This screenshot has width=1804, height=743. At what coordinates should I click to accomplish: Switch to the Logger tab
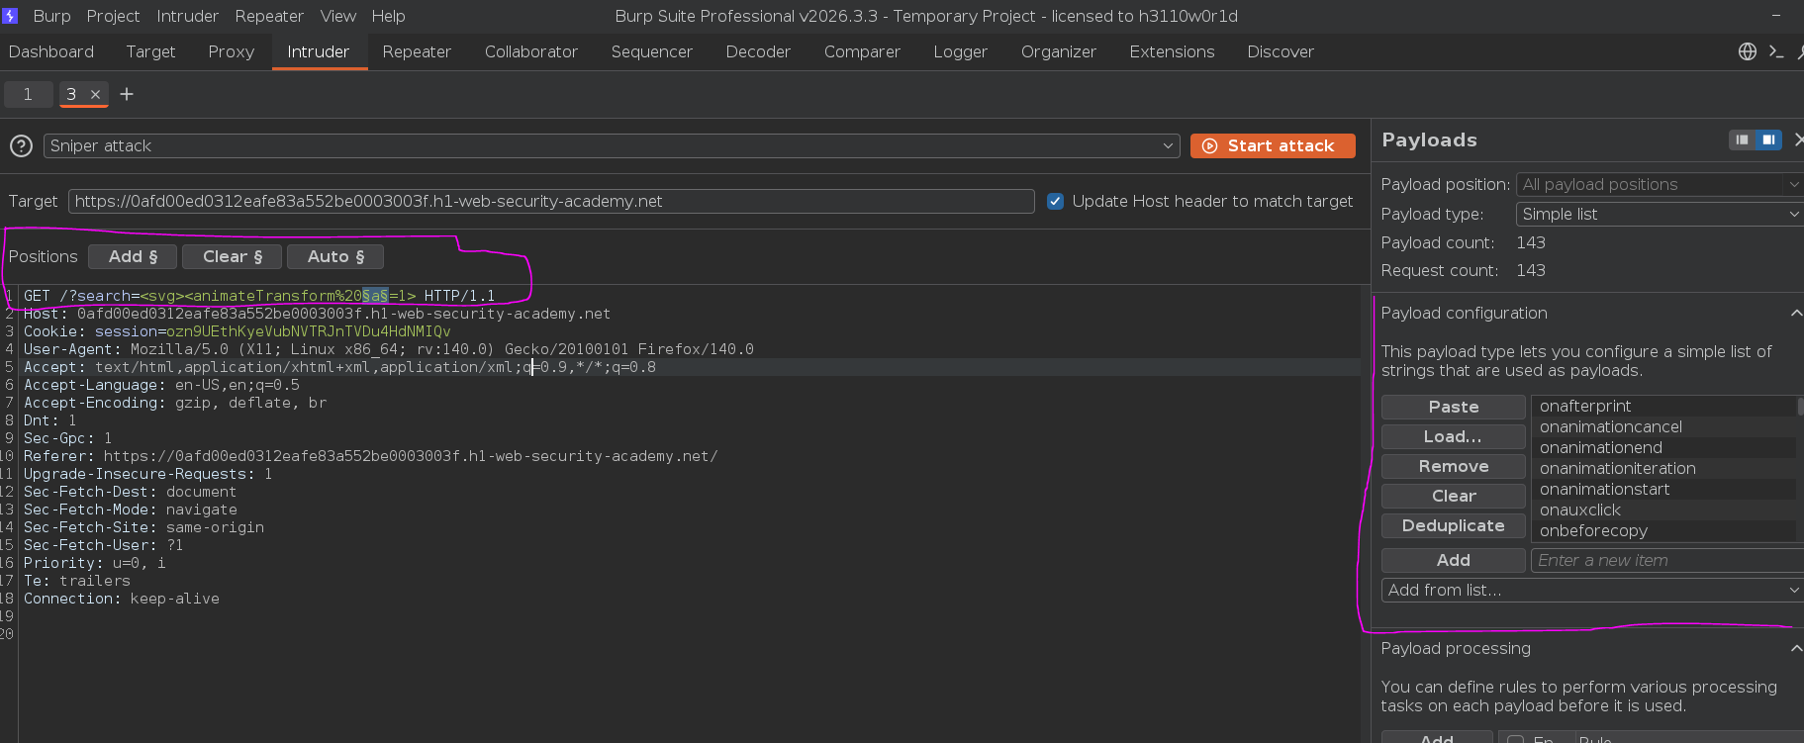pos(960,51)
